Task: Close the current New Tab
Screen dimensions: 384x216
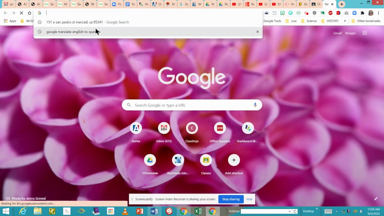Action: 332,4
